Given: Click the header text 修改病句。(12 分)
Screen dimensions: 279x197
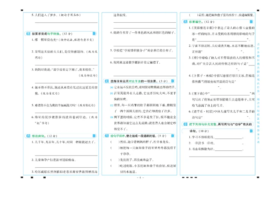Looking at the screenshot, I should tap(45, 136).
